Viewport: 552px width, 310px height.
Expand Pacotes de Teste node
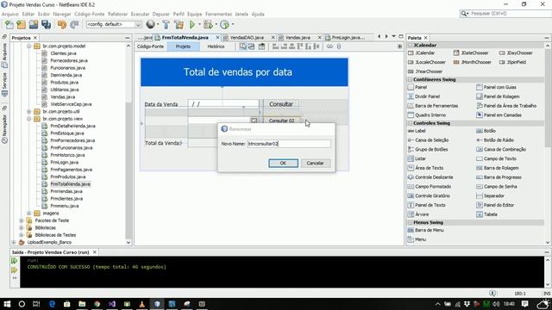(22, 220)
